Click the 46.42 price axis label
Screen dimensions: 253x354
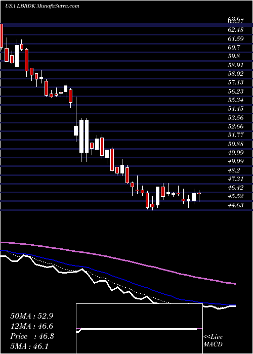click(235, 188)
